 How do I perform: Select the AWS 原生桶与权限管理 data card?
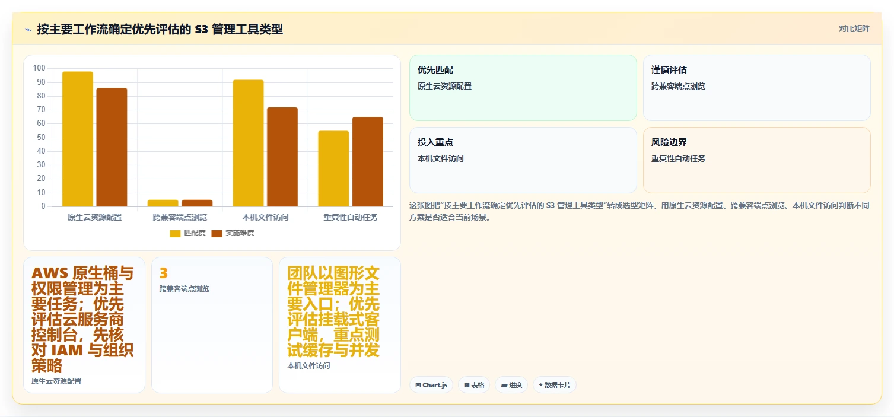click(x=84, y=324)
